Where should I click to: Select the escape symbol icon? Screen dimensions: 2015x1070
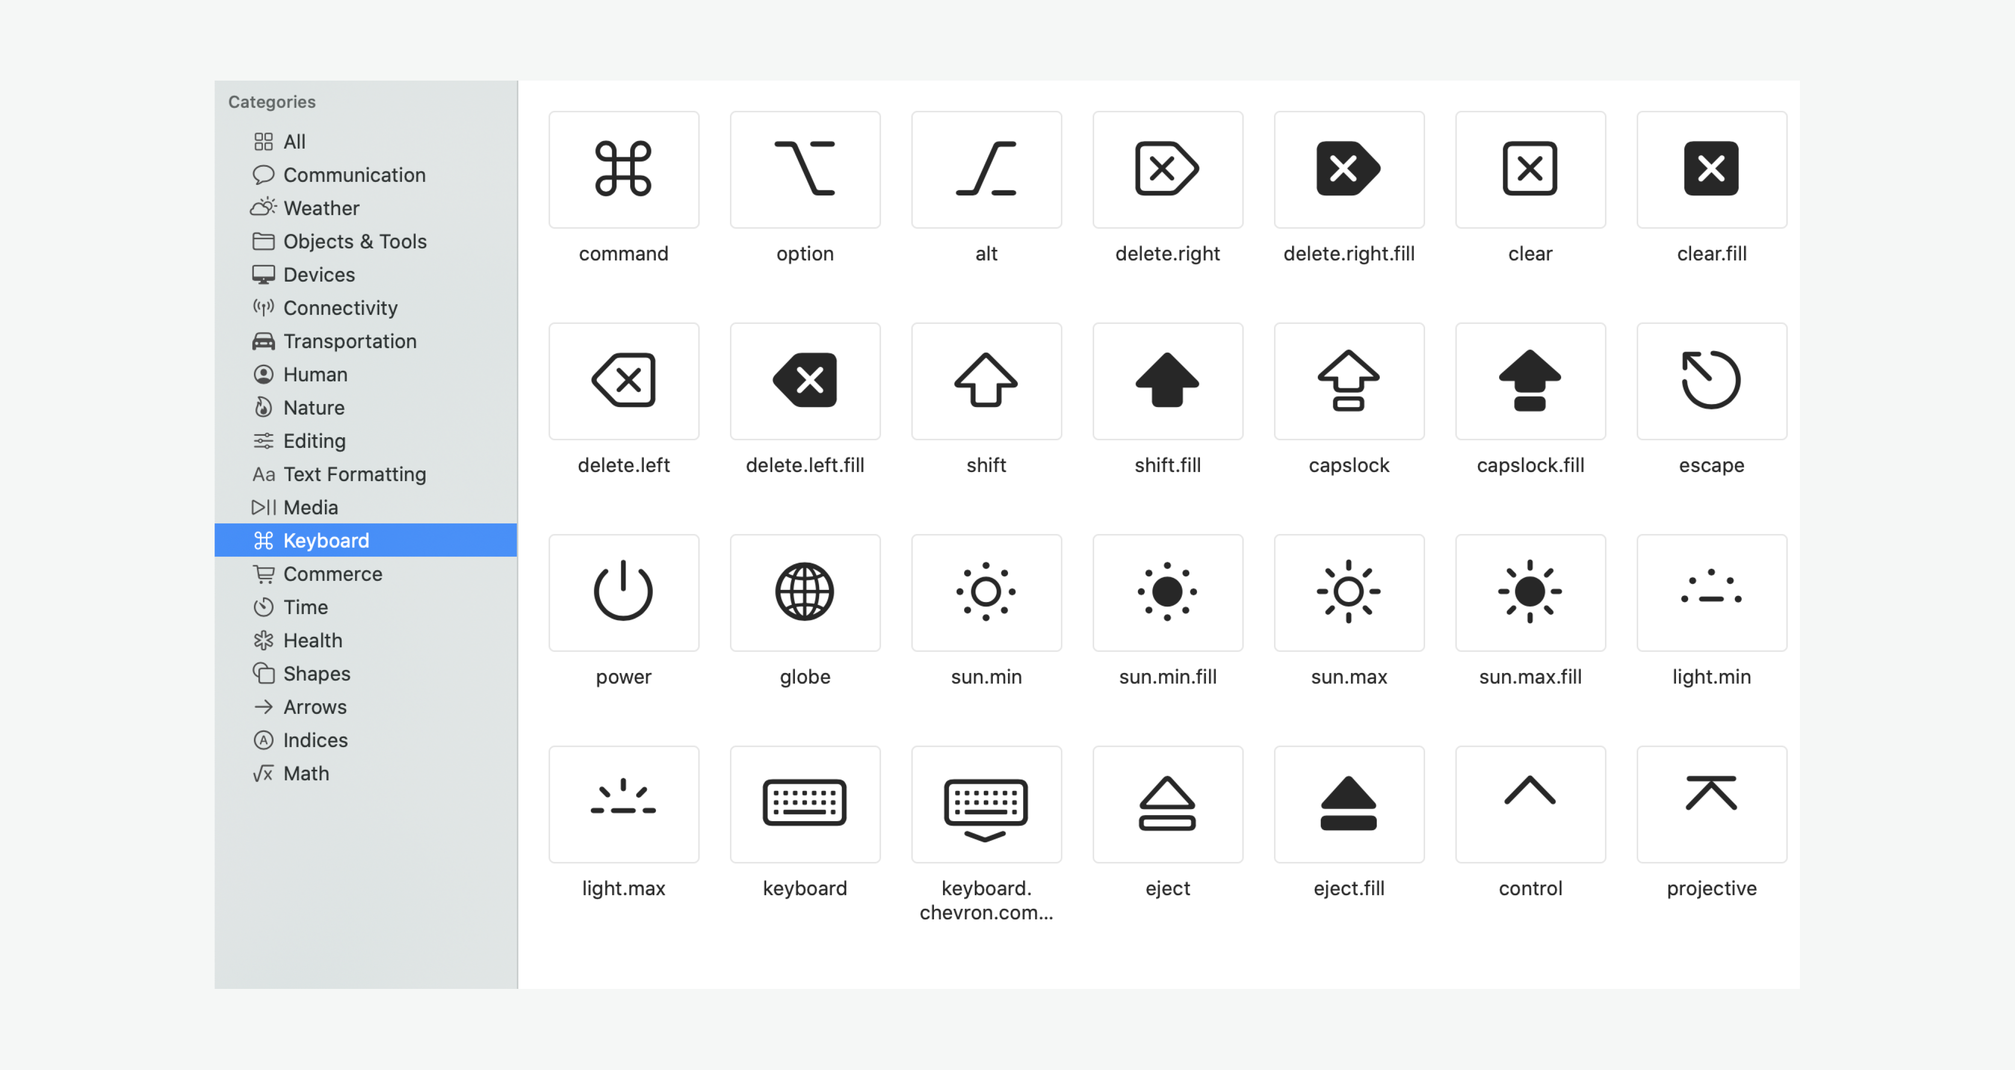pyautogui.click(x=1711, y=381)
